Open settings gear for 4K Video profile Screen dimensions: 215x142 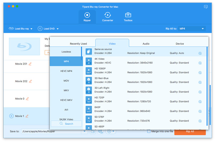pos(200,63)
